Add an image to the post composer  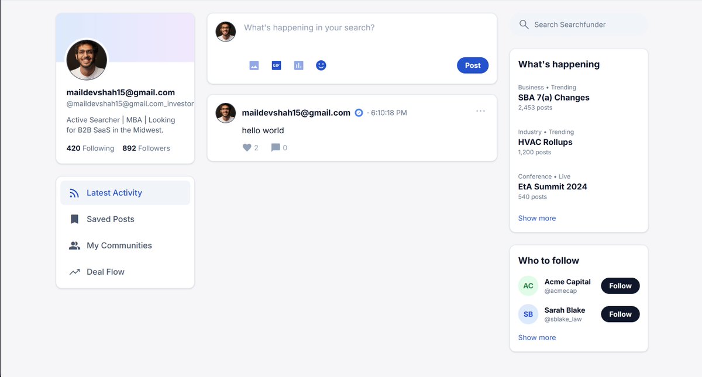254,65
